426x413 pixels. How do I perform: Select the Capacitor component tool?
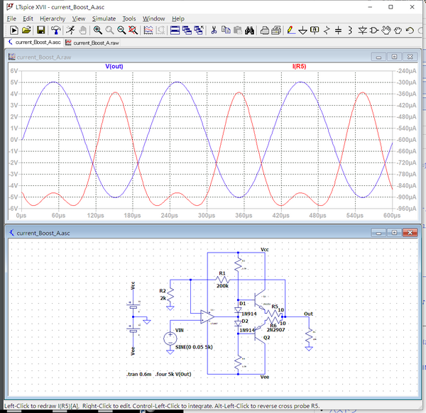(x=339, y=31)
